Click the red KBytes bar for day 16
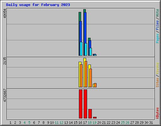Screen dimensions: 161x126 [80, 104]
